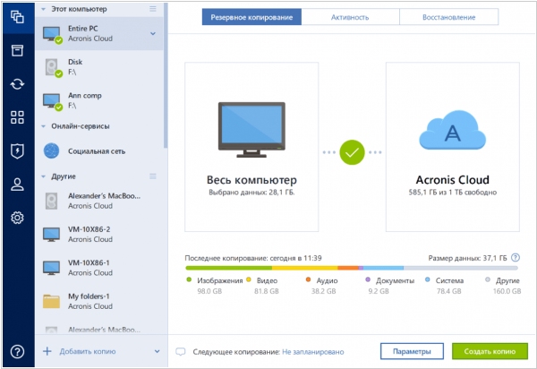Click the Видео yellow legend dot
The height and width of the screenshot is (369, 537).
click(x=249, y=280)
